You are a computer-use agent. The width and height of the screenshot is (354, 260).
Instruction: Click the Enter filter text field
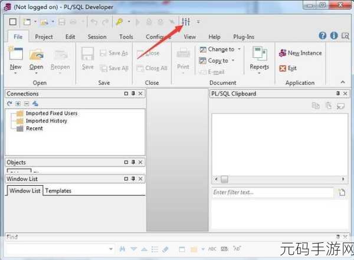pyautogui.click(x=272, y=192)
